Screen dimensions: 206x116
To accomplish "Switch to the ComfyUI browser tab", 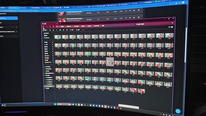I will click(112, 5).
